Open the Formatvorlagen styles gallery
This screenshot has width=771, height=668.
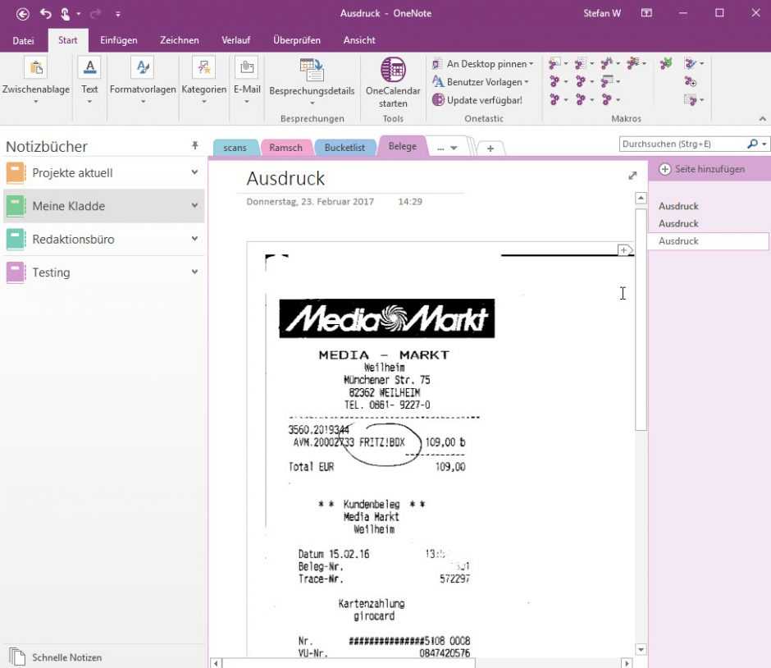143,80
